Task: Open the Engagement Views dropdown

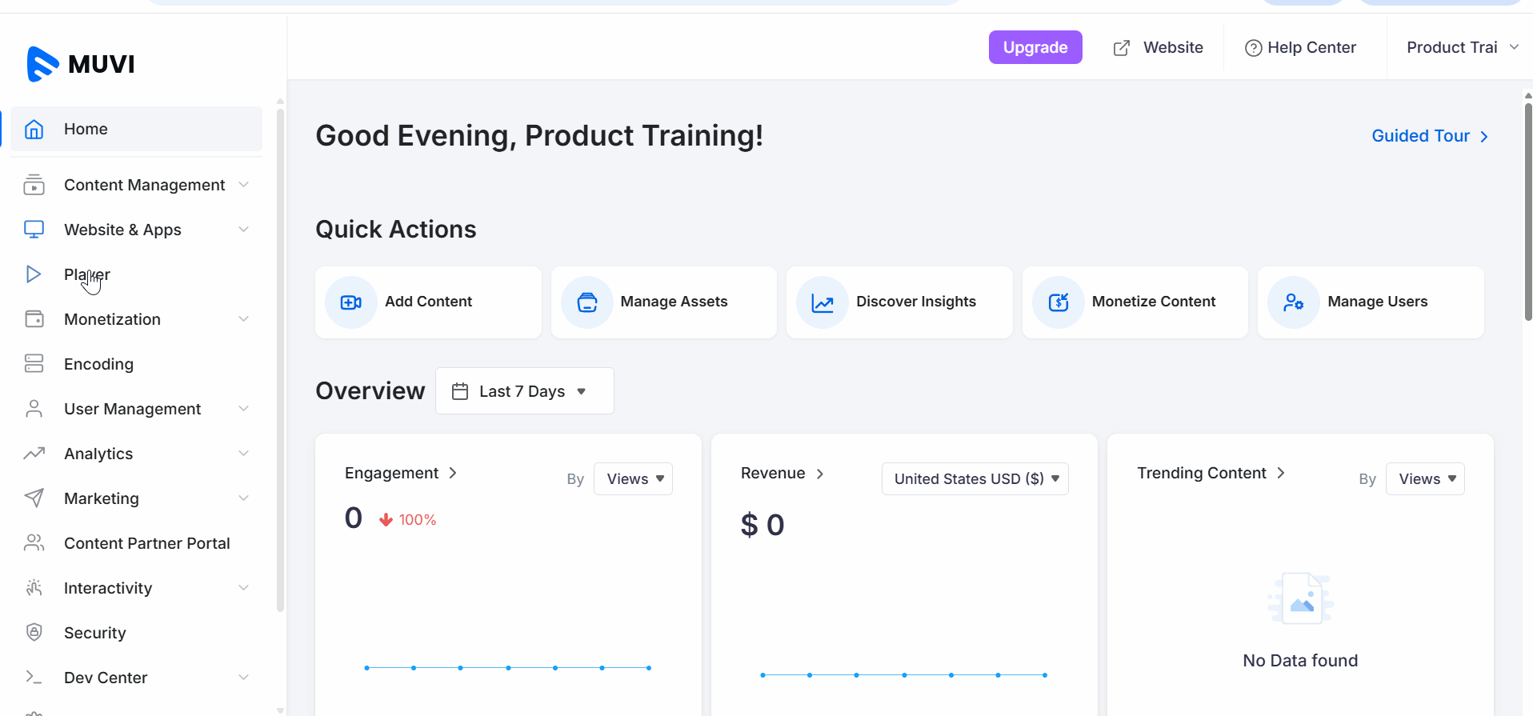Action: tap(633, 479)
